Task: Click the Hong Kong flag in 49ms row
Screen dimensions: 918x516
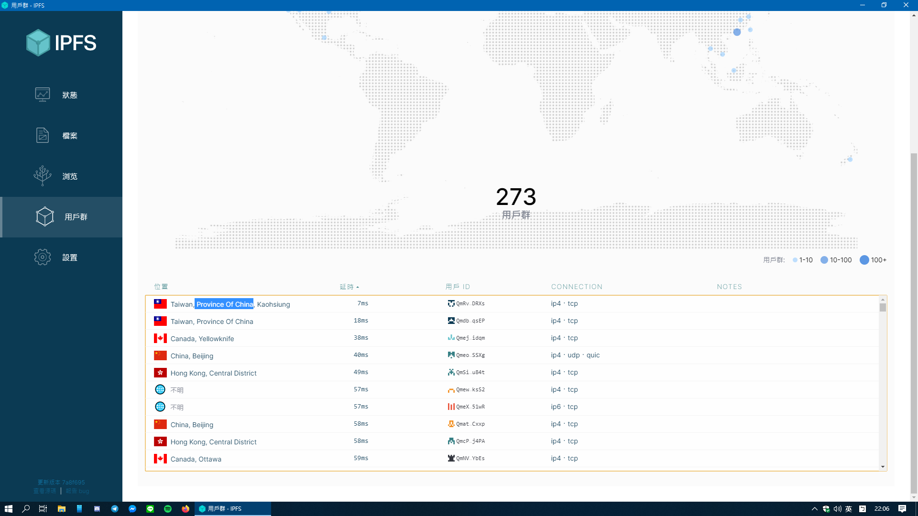Action: [160, 373]
